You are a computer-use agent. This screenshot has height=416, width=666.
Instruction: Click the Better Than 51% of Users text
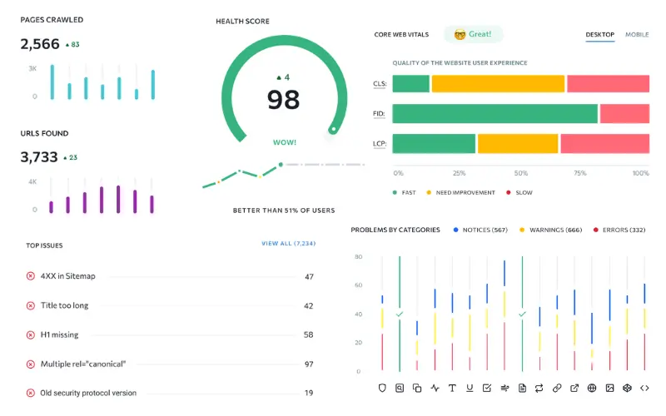point(284,210)
